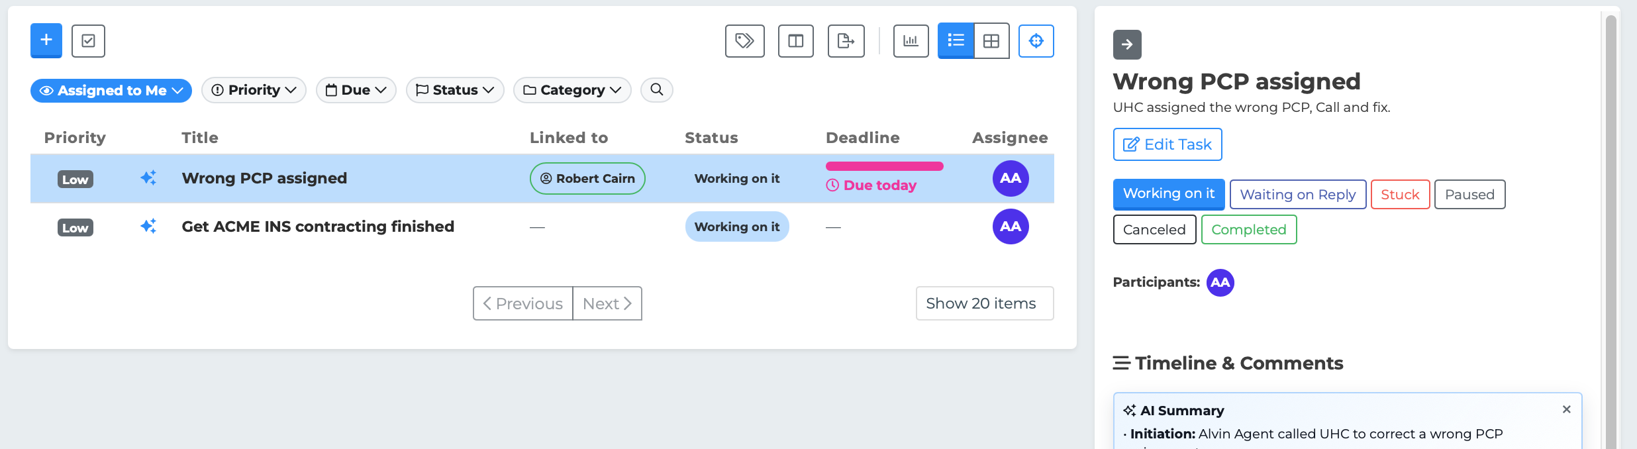Set task status to Completed
This screenshot has height=449, width=1637.
coord(1248,230)
